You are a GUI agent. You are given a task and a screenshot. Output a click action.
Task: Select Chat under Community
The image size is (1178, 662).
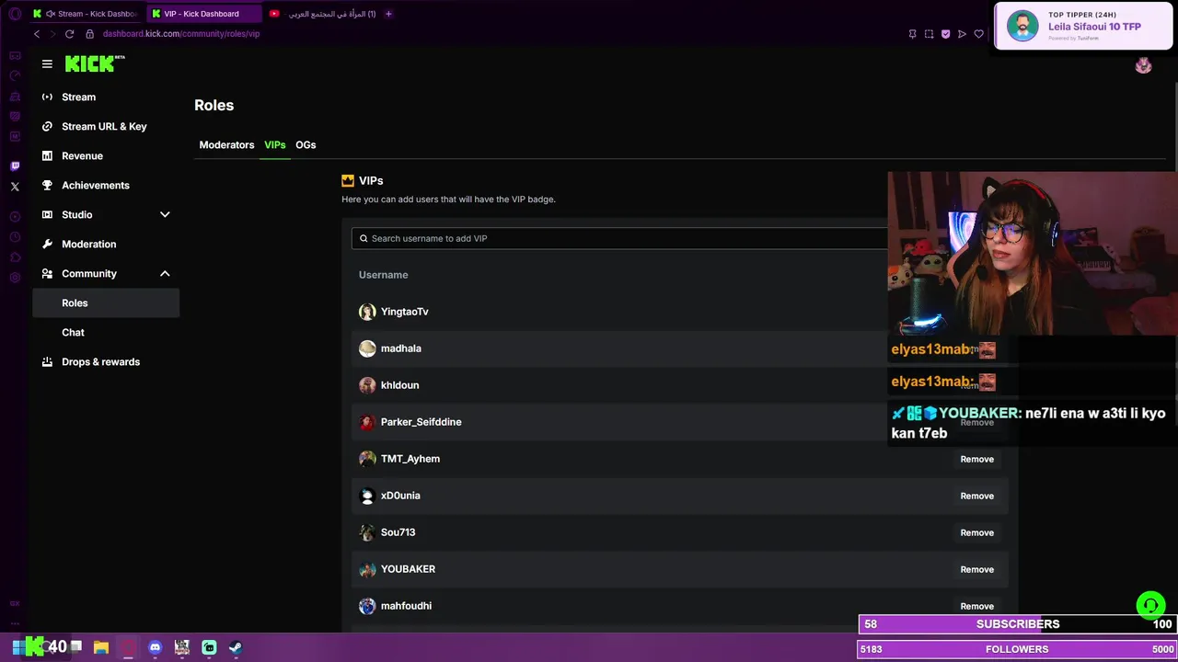coord(106,332)
